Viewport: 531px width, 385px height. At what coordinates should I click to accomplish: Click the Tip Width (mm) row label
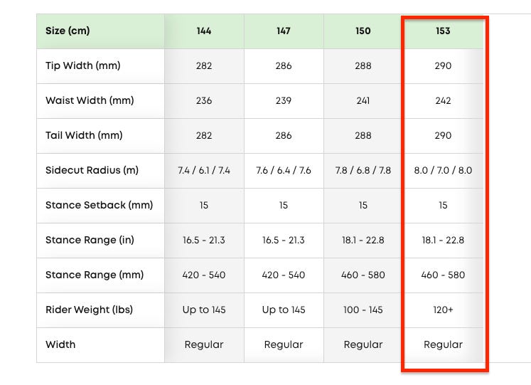click(83, 66)
